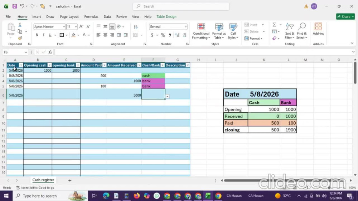Open the Page Layout tab
This screenshot has width=358, height=201.
click(x=69, y=17)
